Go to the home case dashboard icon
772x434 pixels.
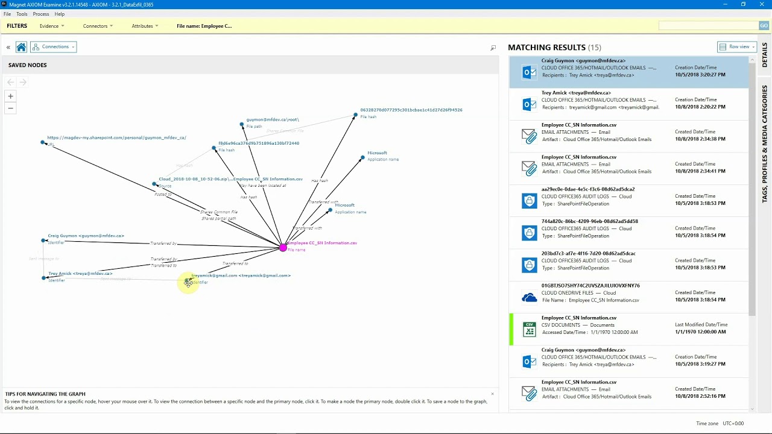click(21, 47)
